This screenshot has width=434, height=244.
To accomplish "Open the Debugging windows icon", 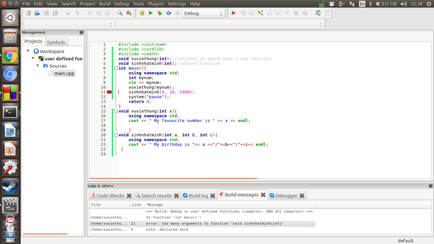I will click(317, 13).
